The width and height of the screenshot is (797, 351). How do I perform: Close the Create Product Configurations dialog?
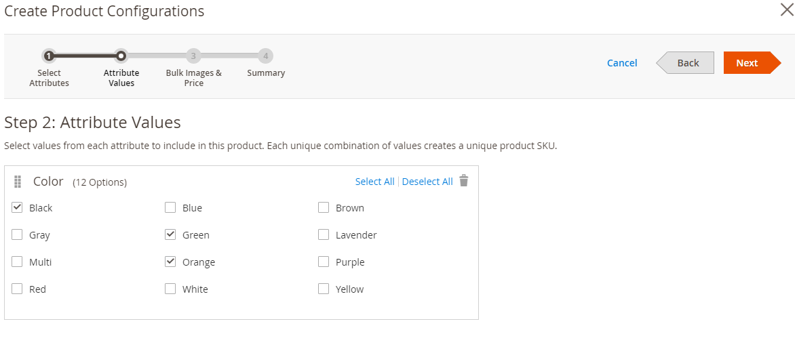pyautogui.click(x=787, y=9)
